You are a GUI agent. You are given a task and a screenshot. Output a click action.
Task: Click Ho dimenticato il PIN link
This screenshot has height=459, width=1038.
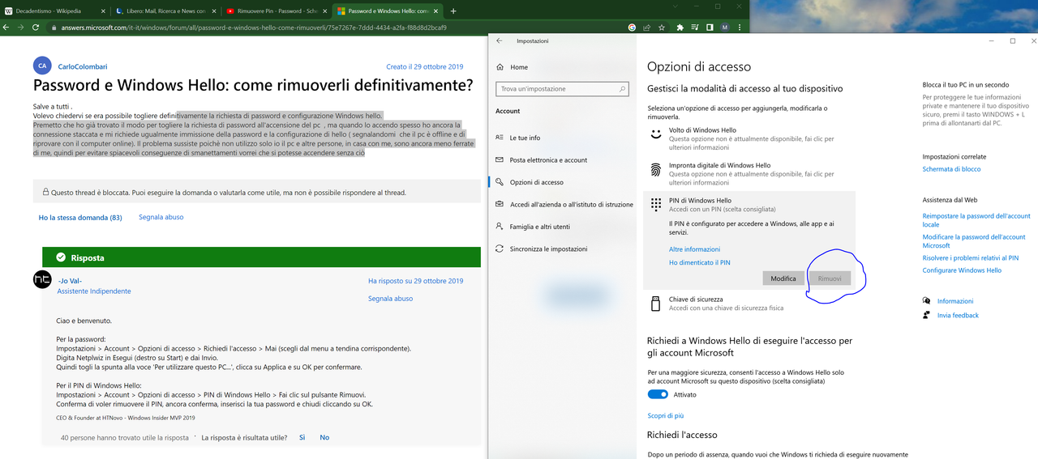pyautogui.click(x=699, y=262)
